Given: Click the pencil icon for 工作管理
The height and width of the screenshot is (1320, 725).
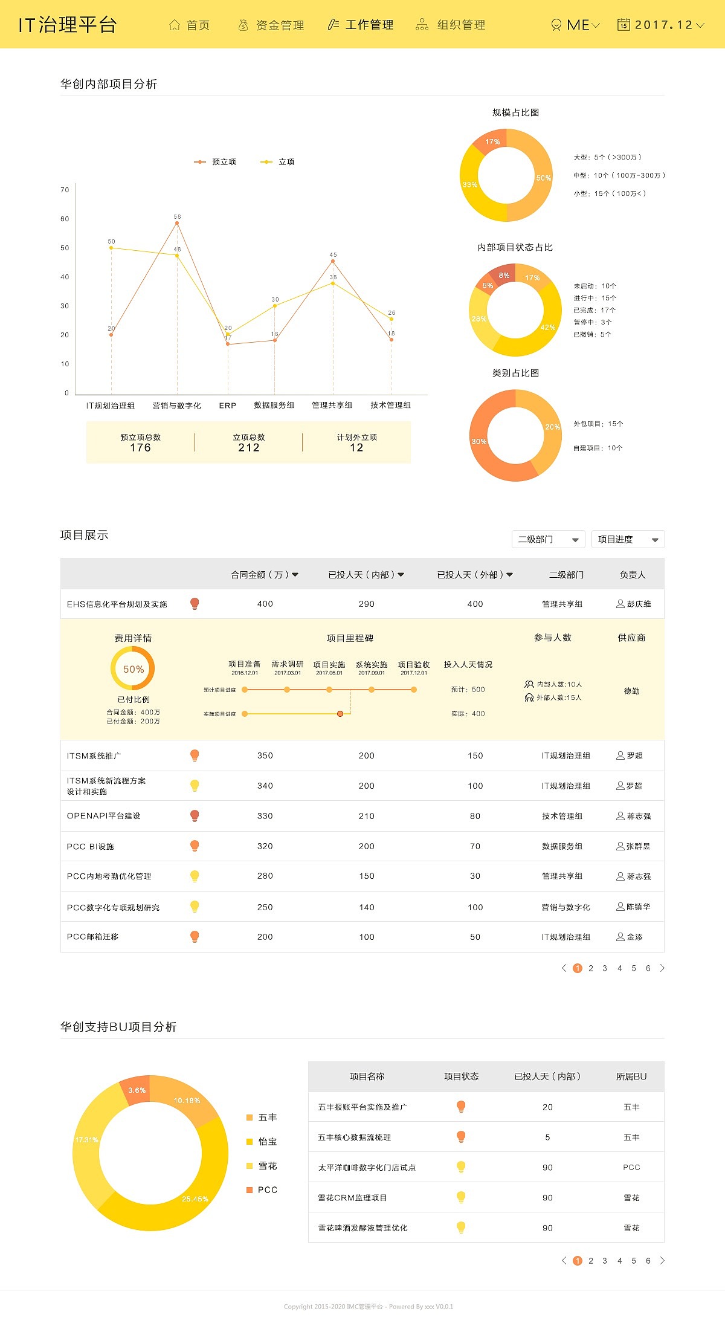Looking at the screenshot, I should pos(333,25).
